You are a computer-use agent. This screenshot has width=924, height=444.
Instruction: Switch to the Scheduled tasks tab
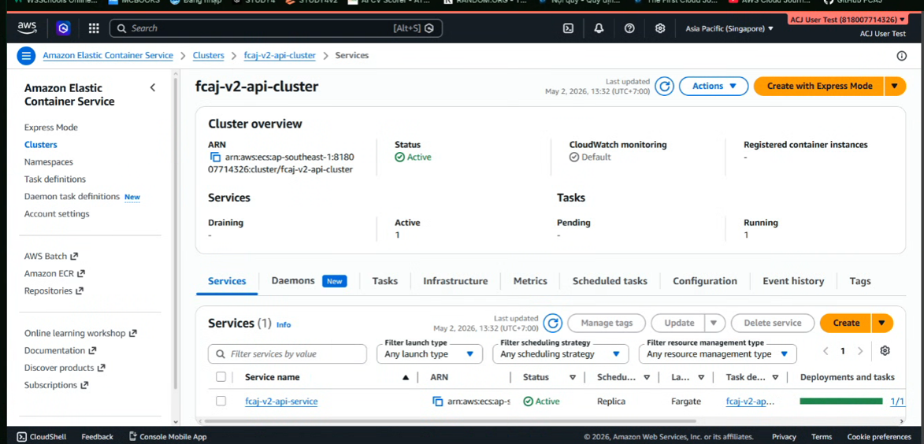pyautogui.click(x=610, y=281)
